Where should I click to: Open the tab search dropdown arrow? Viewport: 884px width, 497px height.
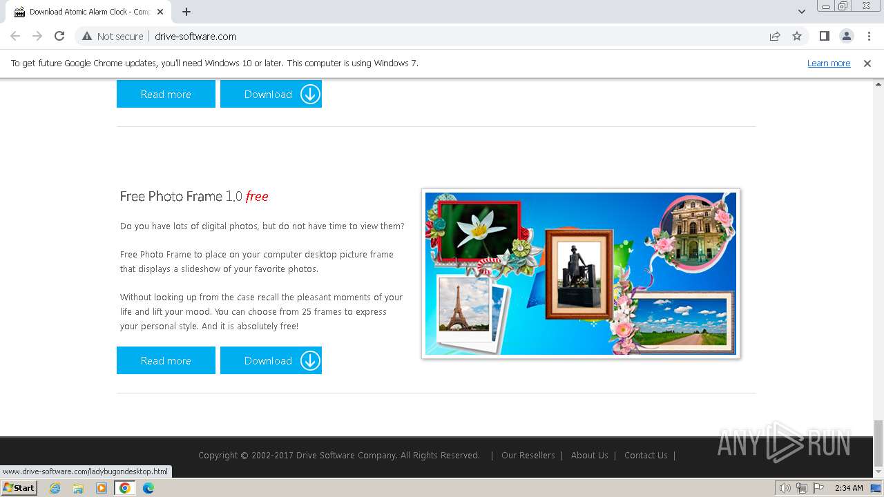click(801, 12)
